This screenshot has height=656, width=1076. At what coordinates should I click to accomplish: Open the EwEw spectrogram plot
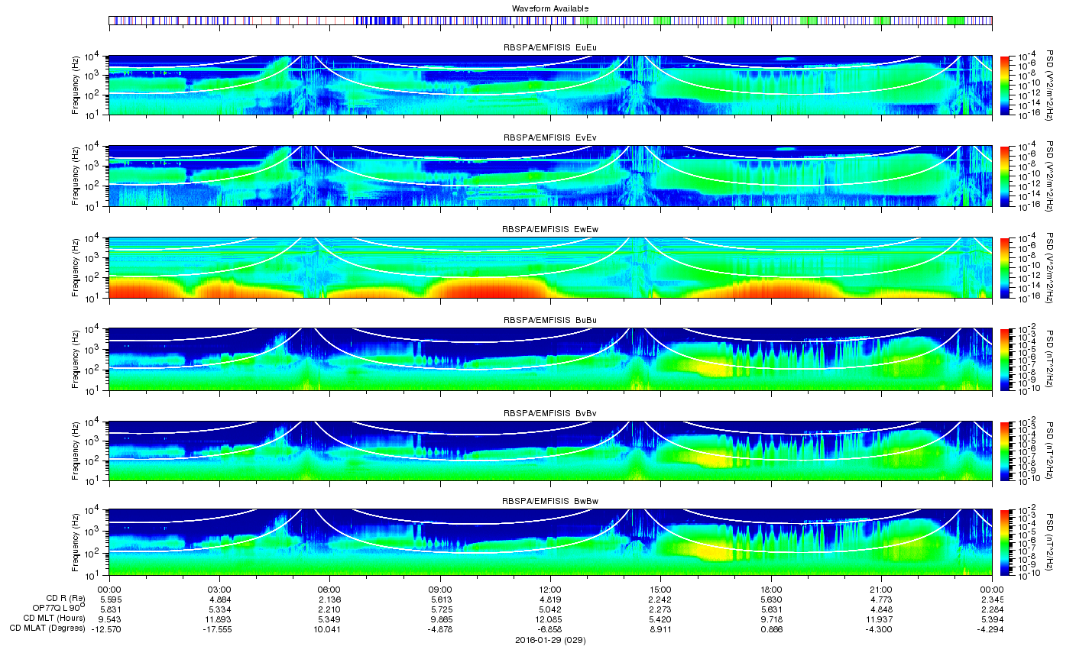[x=550, y=267]
